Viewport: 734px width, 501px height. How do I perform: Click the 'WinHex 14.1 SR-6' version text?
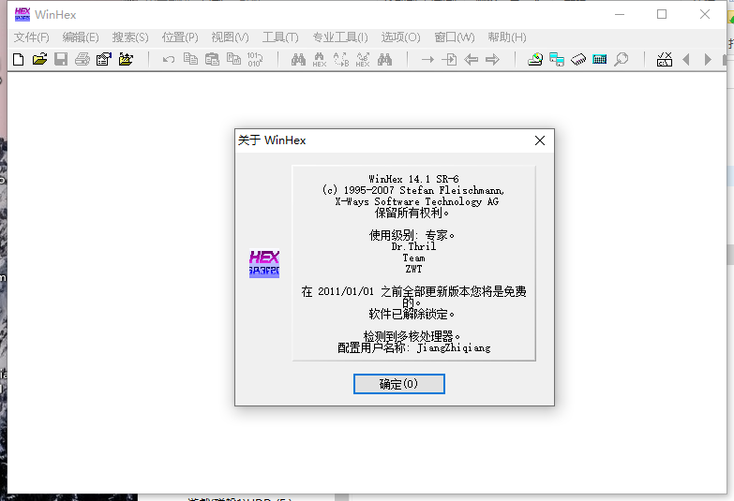413,179
